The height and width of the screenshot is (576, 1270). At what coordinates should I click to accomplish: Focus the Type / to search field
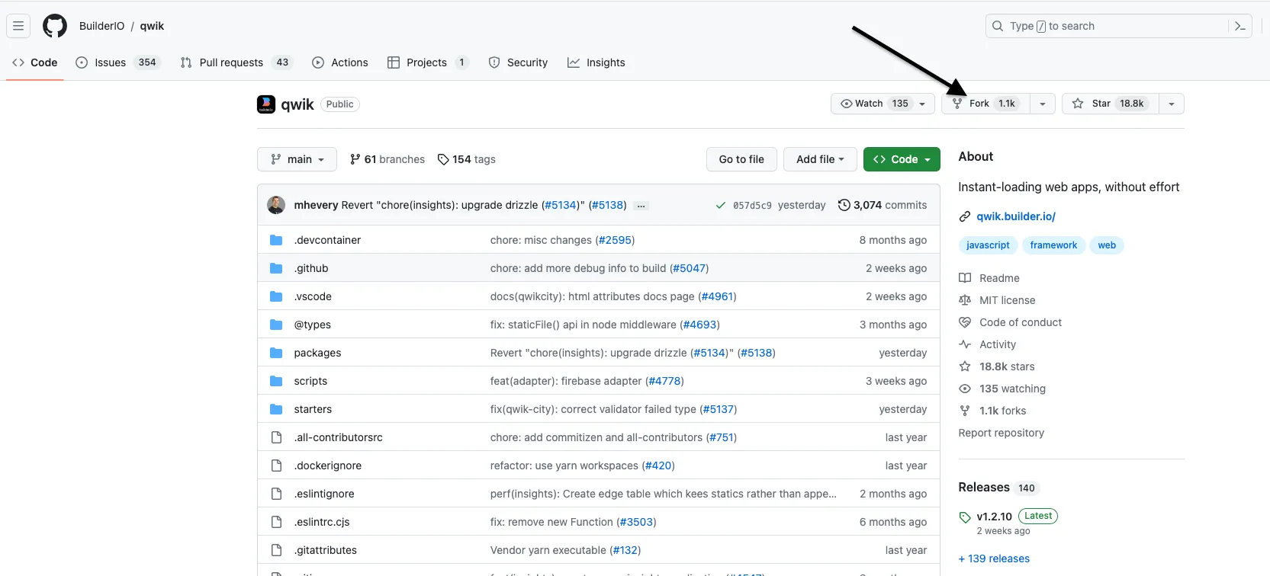(x=1118, y=26)
